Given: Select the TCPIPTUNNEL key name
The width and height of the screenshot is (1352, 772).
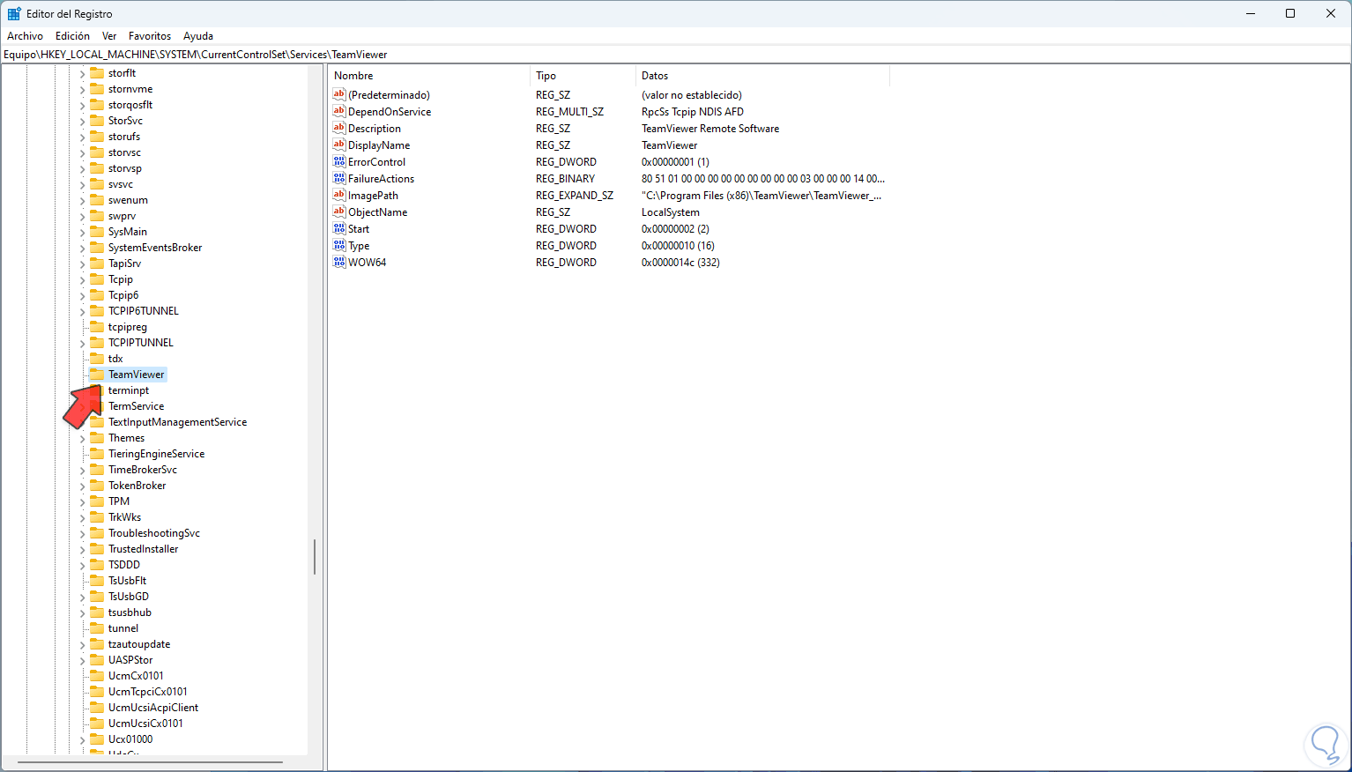Looking at the screenshot, I should pyautogui.click(x=141, y=343).
